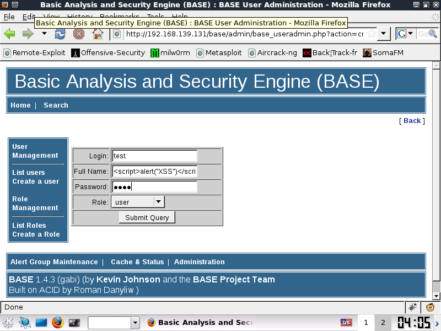Image resolution: width=441 pixels, height=331 pixels.
Task: Reload the current page
Action: tap(60, 34)
